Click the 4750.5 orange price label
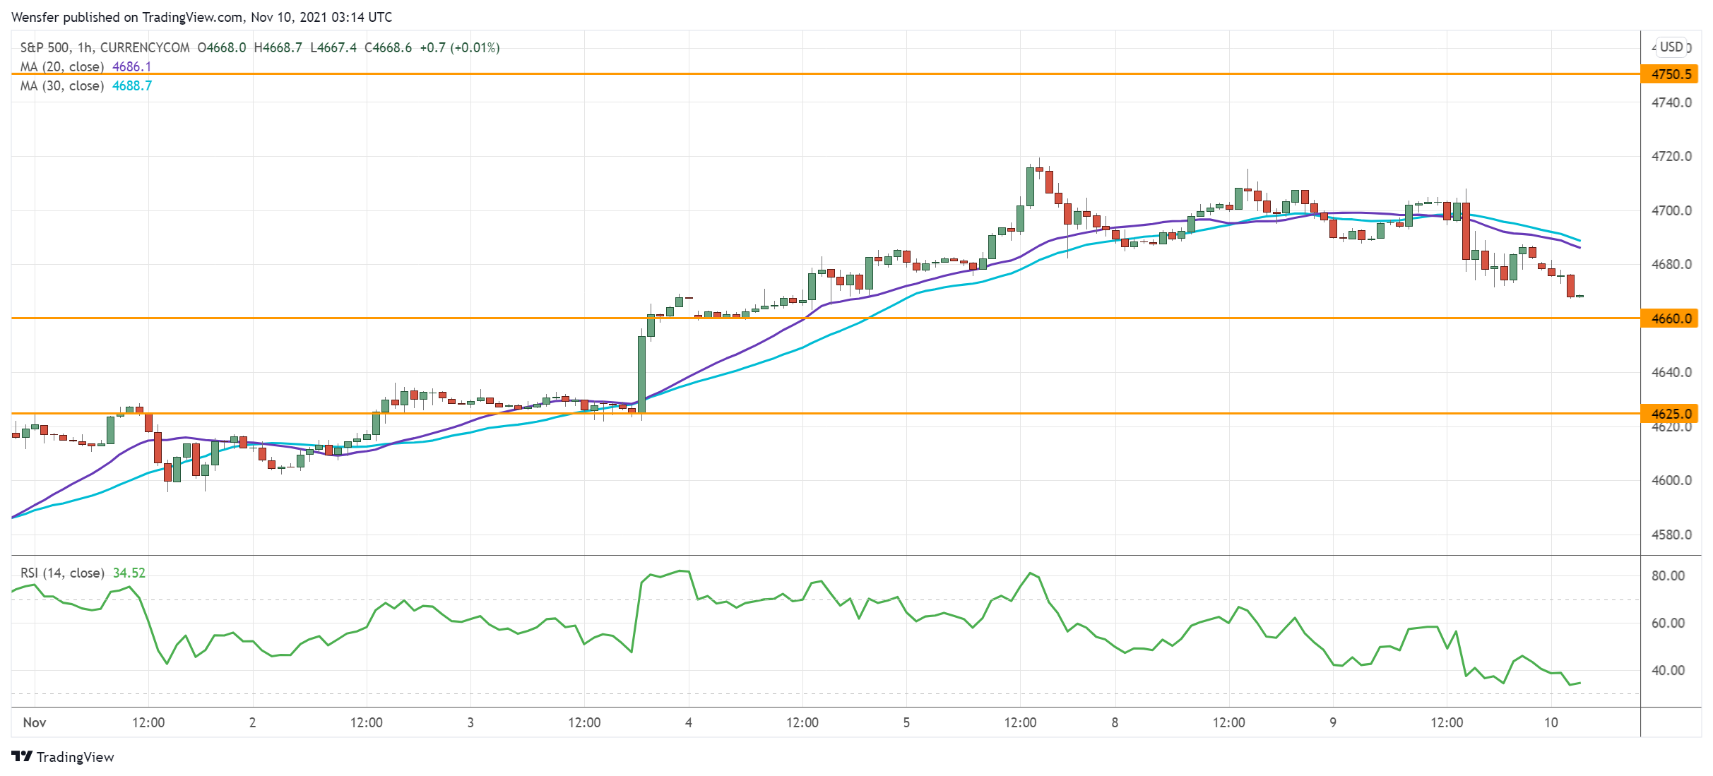Screen dimensions: 1713x776 [1671, 74]
